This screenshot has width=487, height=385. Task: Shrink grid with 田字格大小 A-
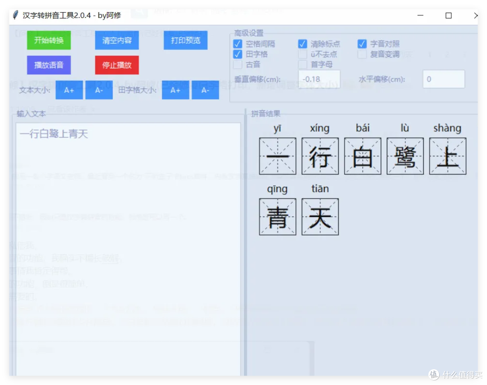[x=205, y=90]
